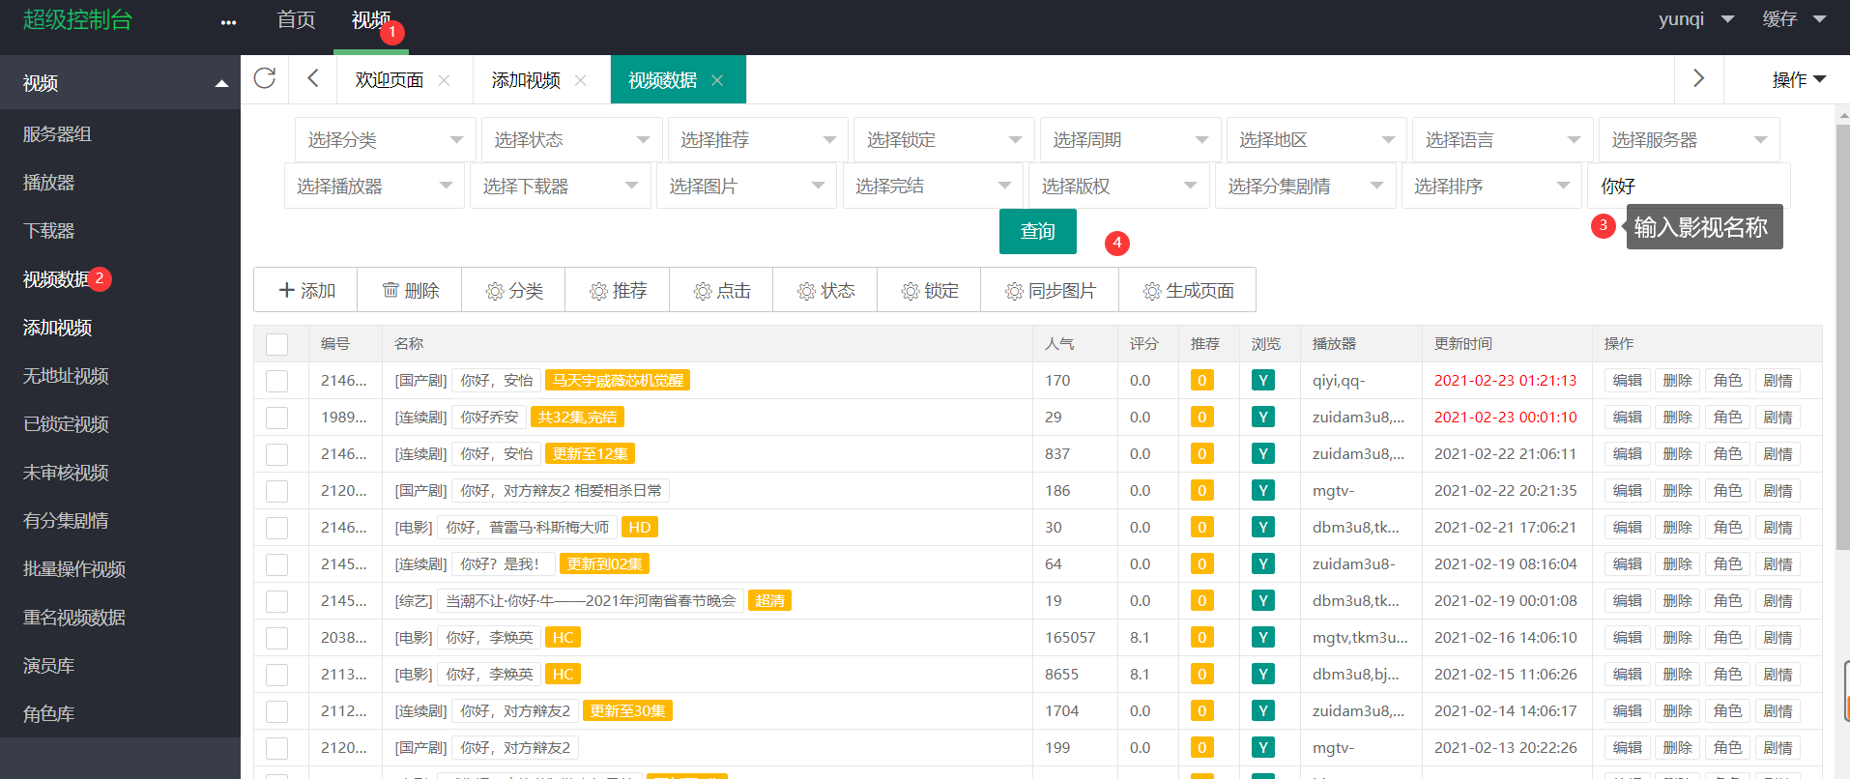This screenshot has height=779, width=1850.
Task: Click the 推荐 gear toolbar button
Action: pyautogui.click(x=618, y=290)
